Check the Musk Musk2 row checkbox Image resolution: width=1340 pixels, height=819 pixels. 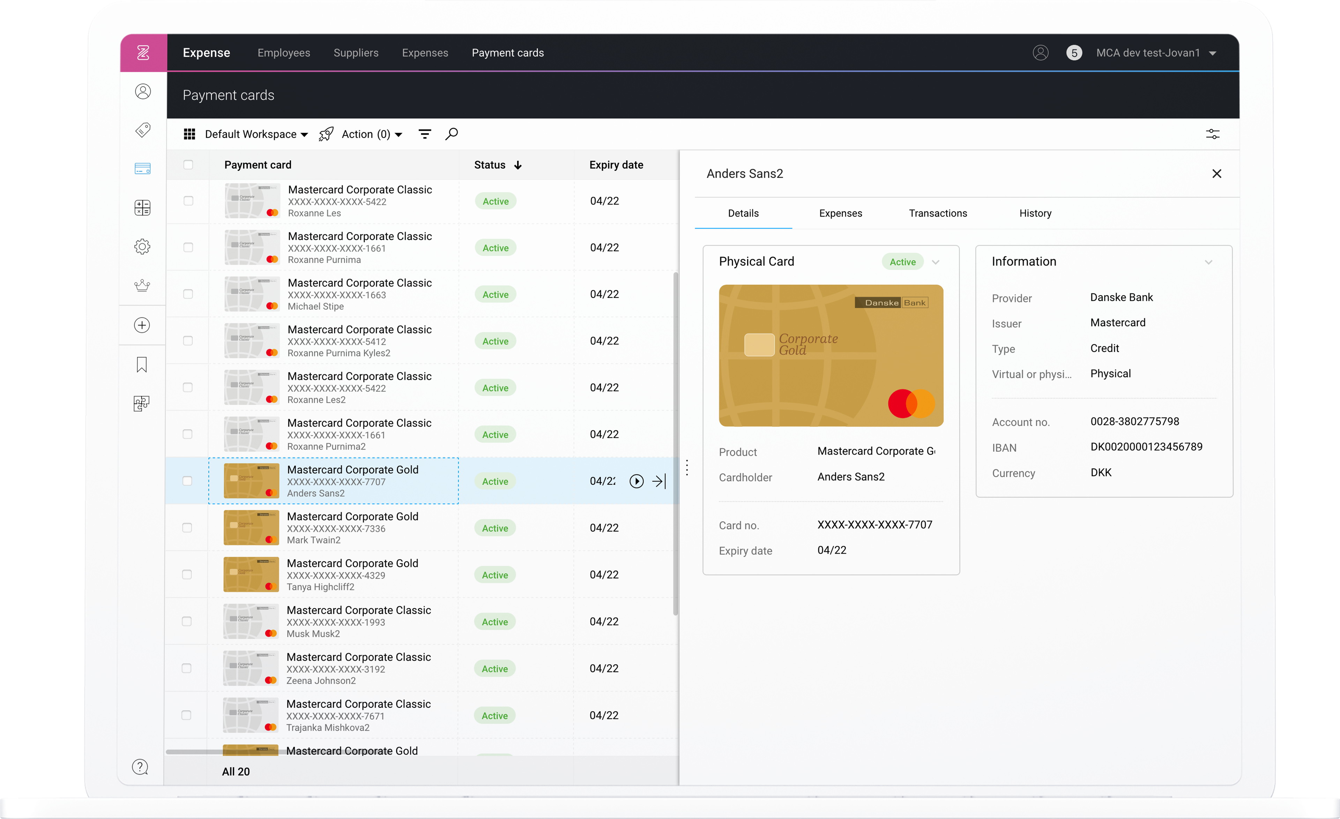coord(187,621)
